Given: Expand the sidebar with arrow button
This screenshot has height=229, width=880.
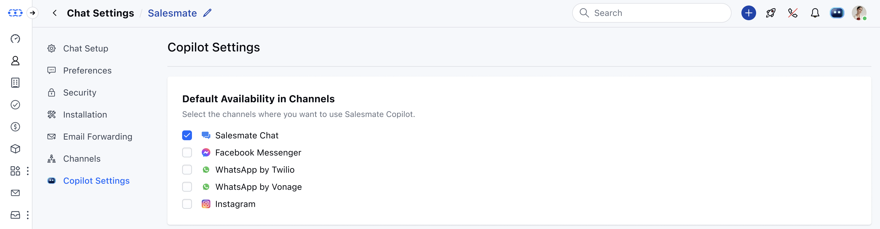Looking at the screenshot, I should (x=33, y=13).
